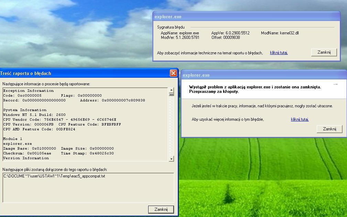Viewport: 347px width, 217px height.
Task: Click the report scrollbar thumb
Action: pos(171,95)
